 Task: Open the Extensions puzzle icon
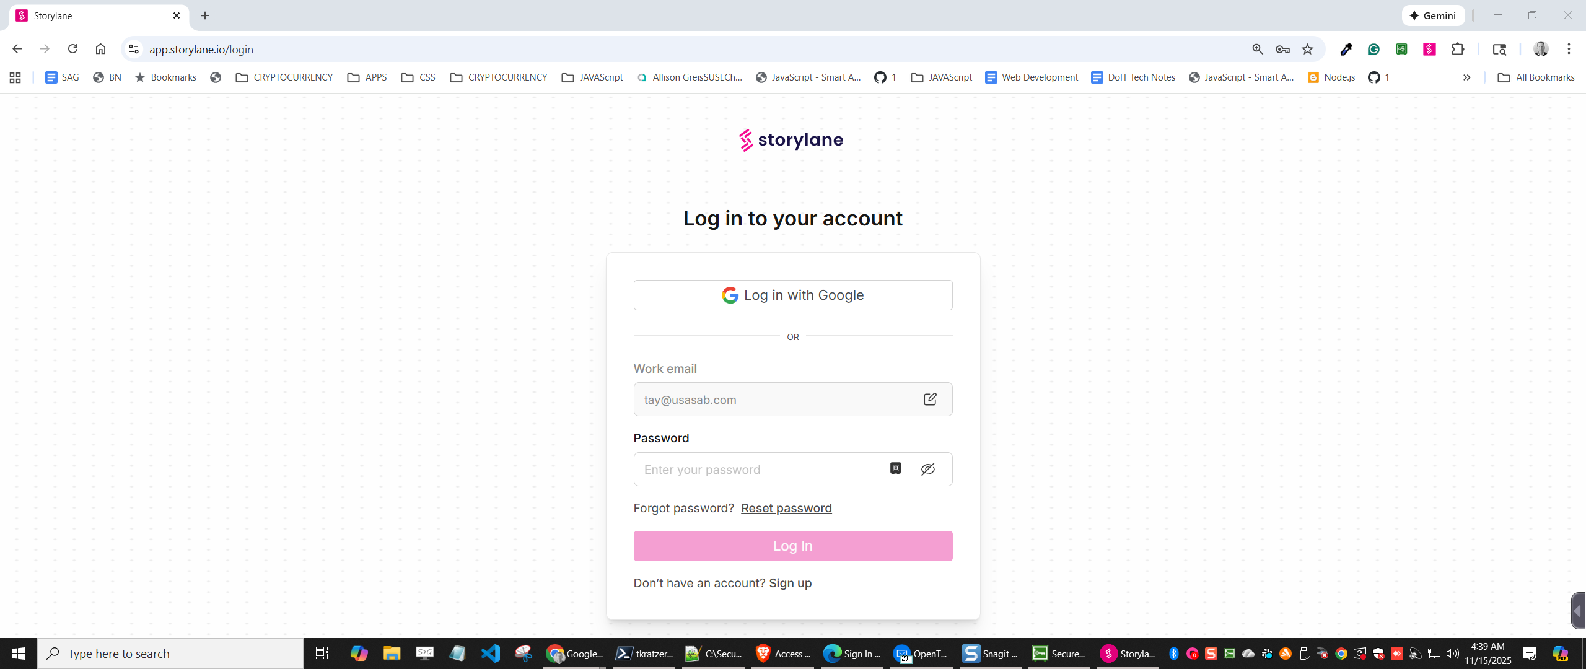coord(1458,49)
